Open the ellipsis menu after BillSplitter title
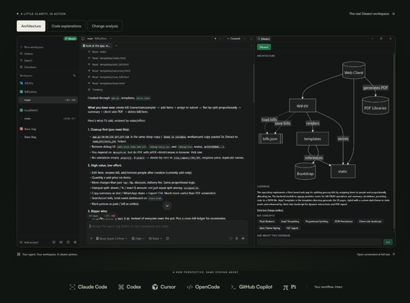410x303 pixels. coord(111,39)
